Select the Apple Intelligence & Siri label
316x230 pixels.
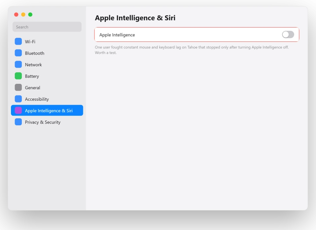coord(49,111)
